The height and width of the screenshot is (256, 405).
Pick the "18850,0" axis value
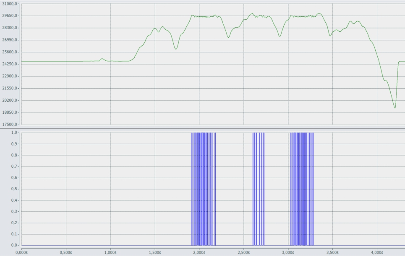(x=10, y=113)
